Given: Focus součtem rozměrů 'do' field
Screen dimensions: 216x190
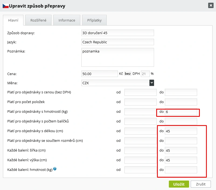Looking at the screenshot, I should (x=181, y=141).
